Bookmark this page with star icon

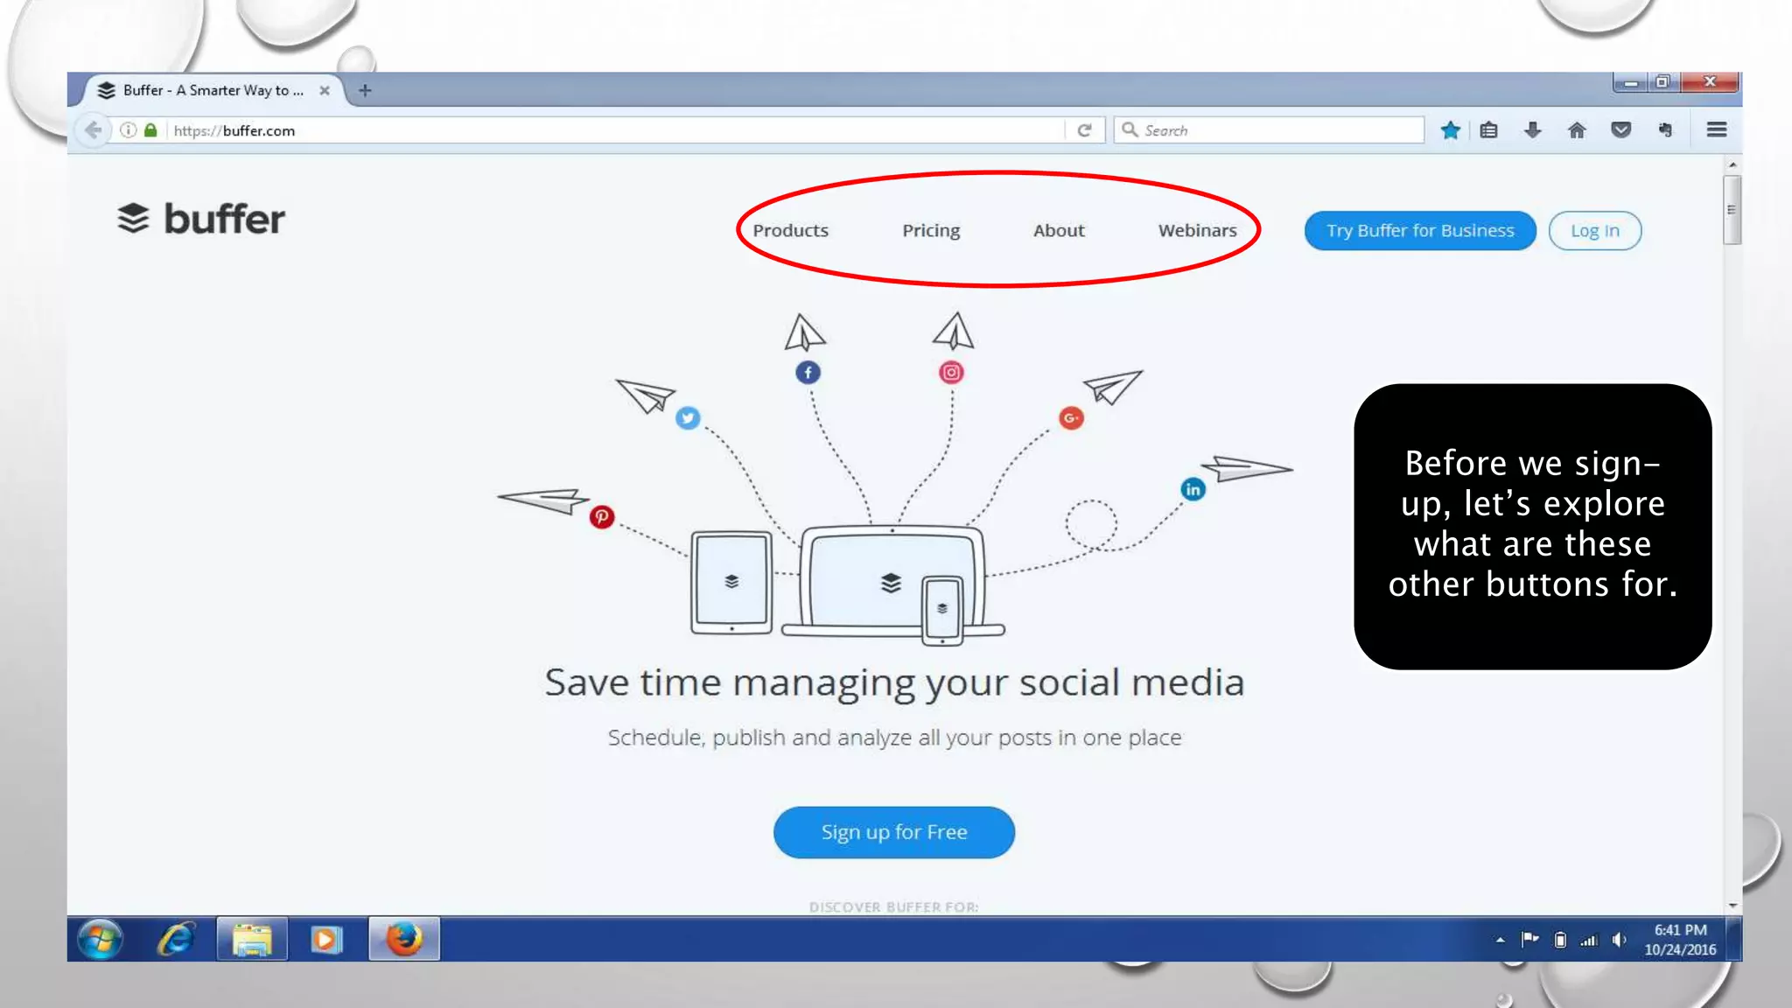[1450, 130]
